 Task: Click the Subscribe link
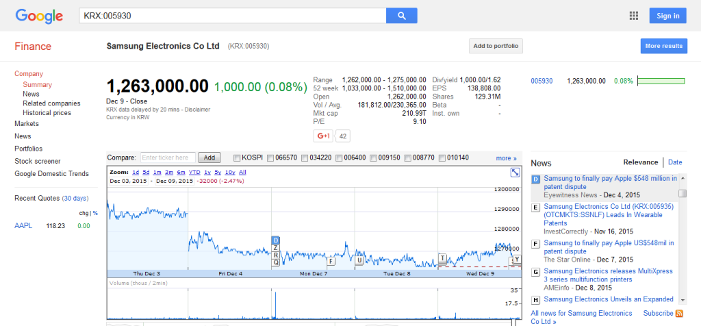[658, 314]
